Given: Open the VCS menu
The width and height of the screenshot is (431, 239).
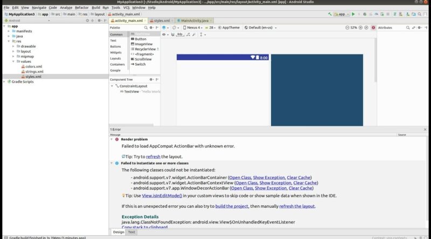Looking at the screenshot, I should click(126, 8).
